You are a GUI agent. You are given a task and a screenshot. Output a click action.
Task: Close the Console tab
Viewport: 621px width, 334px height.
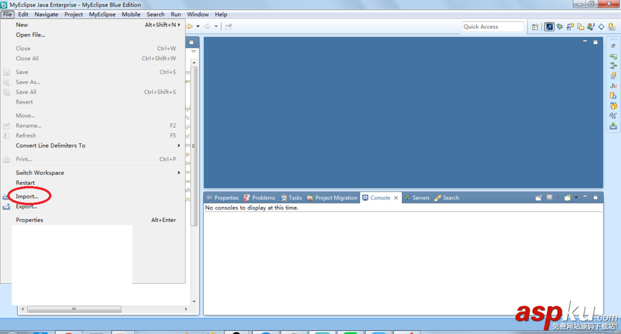(396, 198)
